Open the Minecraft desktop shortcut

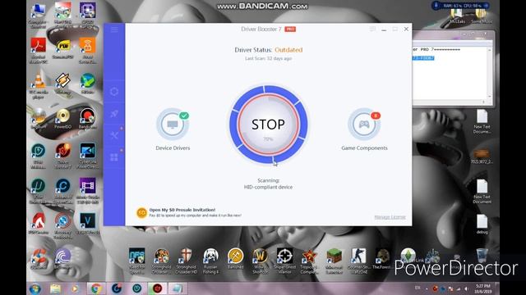click(335, 261)
